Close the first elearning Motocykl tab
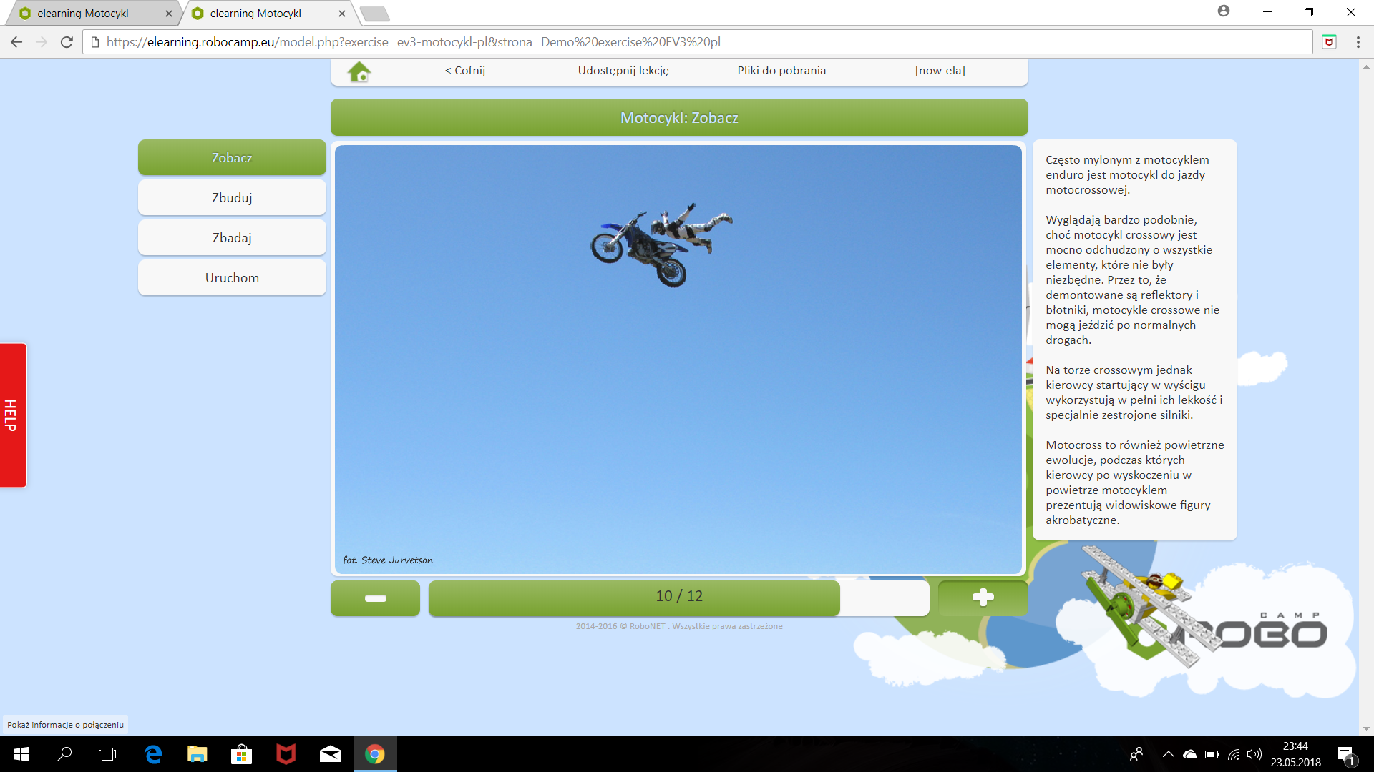The width and height of the screenshot is (1374, 772). click(x=169, y=13)
